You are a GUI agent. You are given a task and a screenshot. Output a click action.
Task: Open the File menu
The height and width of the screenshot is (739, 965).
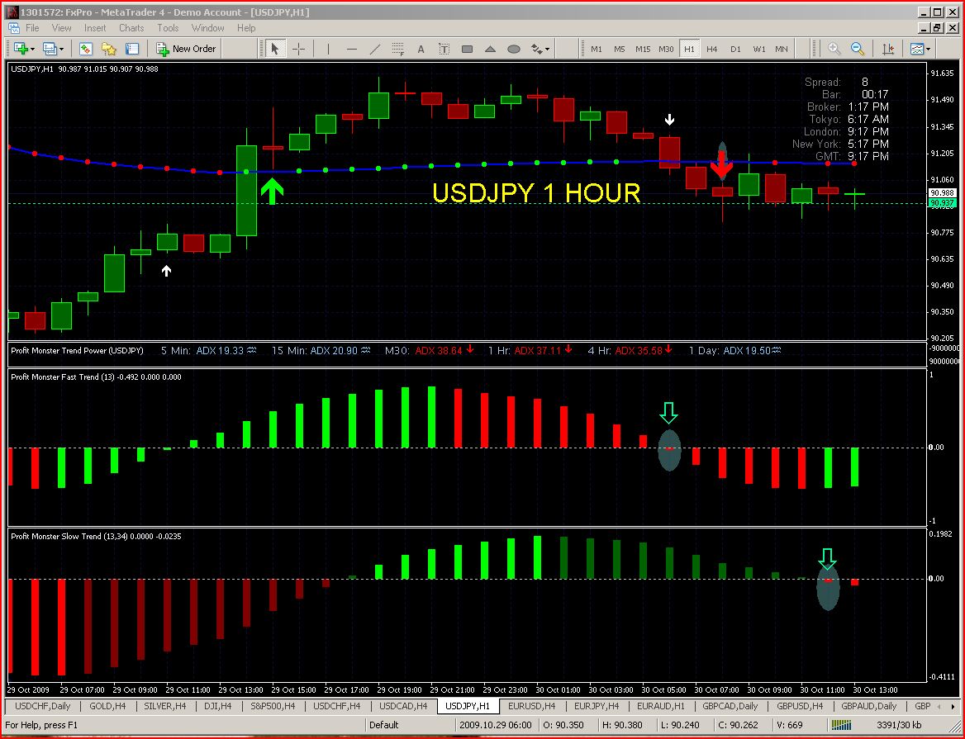32,28
